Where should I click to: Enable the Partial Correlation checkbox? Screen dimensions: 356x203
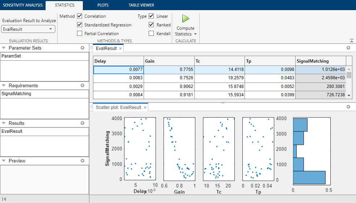coord(80,34)
